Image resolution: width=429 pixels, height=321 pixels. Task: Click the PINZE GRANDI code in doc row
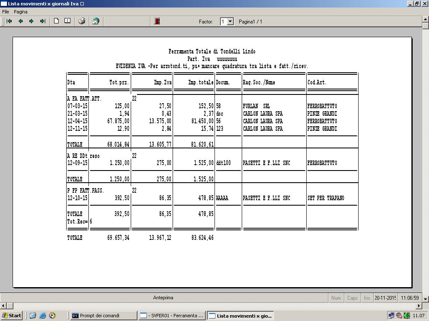(322, 114)
